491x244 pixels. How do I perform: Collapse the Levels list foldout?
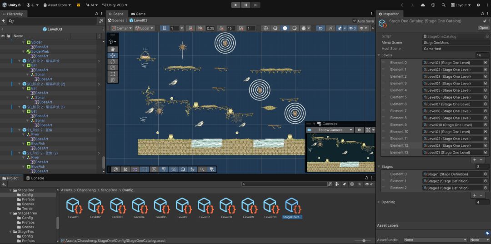tap(379, 55)
